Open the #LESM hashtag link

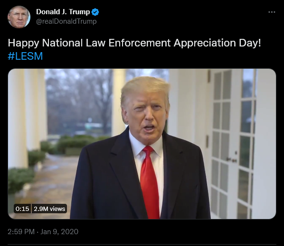click(25, 56)
